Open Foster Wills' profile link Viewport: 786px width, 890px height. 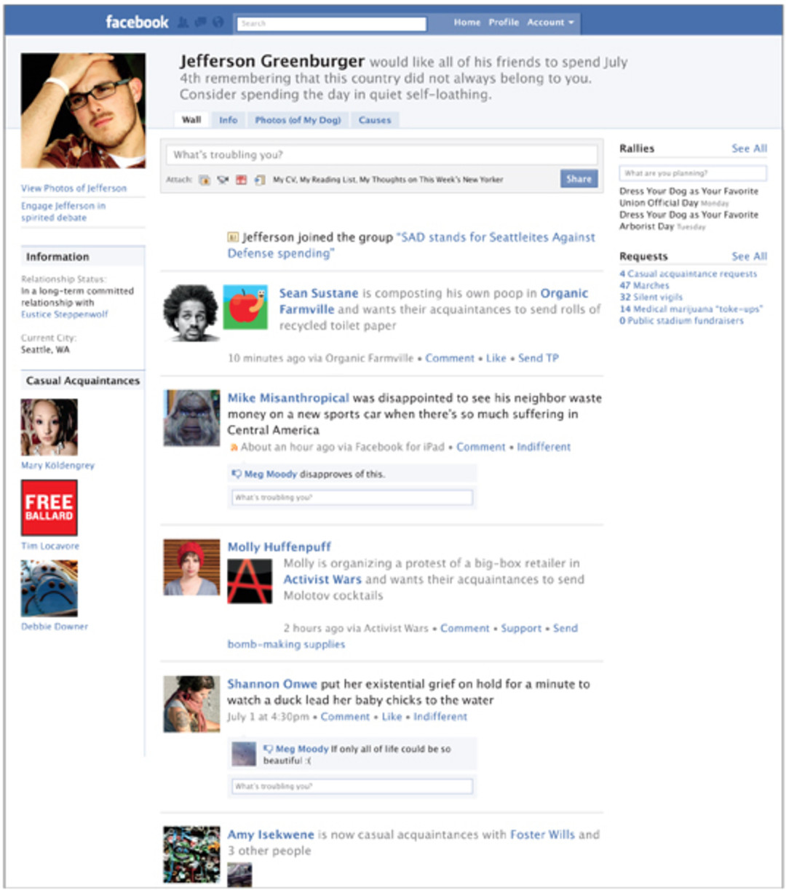tap(542, 835)
